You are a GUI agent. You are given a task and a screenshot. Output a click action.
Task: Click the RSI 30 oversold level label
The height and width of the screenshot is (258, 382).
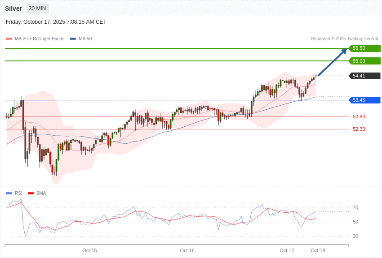pyautogui.click(x=355, y=236)
